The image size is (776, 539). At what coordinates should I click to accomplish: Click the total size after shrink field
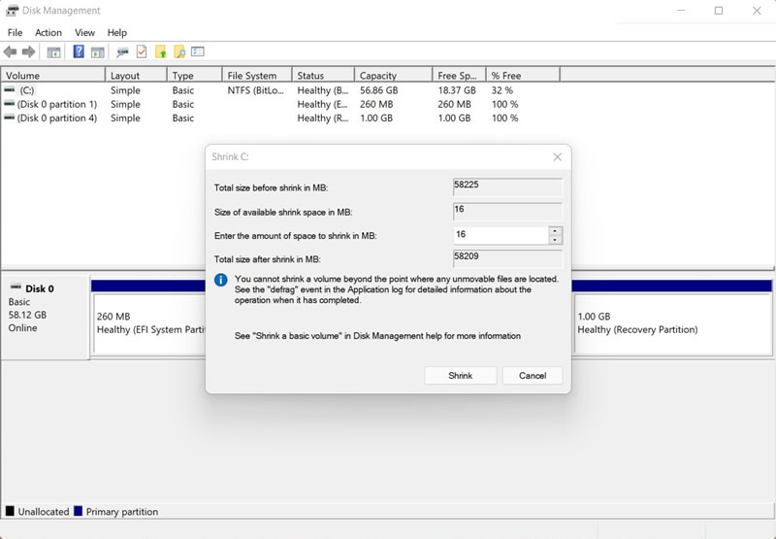507,258
